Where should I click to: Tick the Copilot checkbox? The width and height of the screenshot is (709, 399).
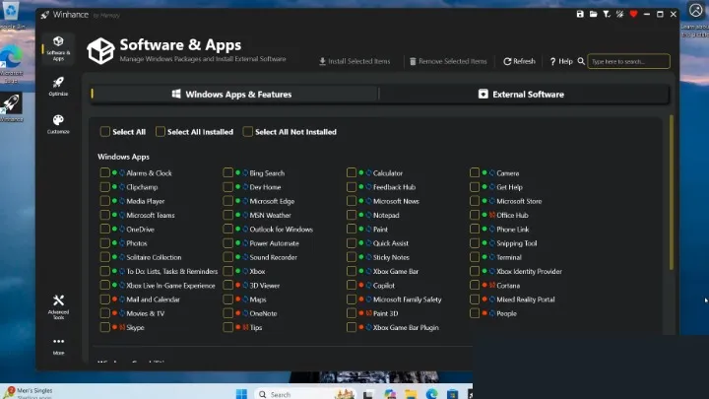352,285
